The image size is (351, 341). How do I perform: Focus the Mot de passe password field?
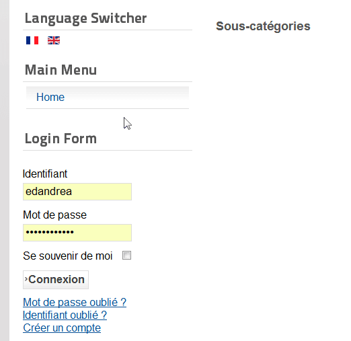click(x=77, y=233)
